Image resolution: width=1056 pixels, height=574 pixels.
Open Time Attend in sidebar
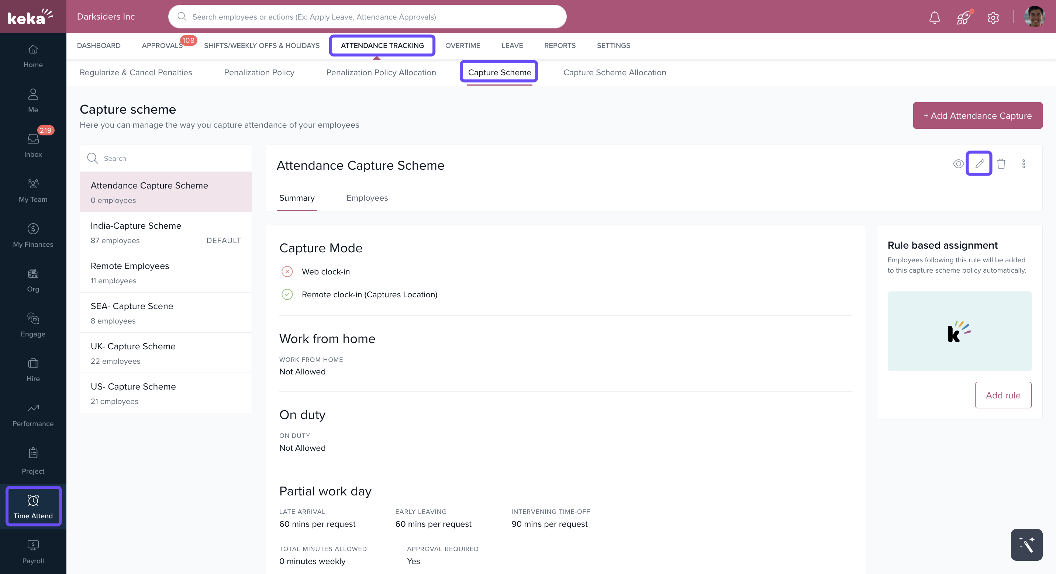[33, 506]
